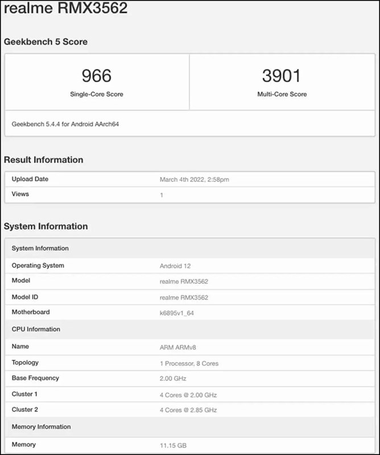Click the Base Frequency label
Image resolution: width=380 pixels, height=455 pixels.
35,378
